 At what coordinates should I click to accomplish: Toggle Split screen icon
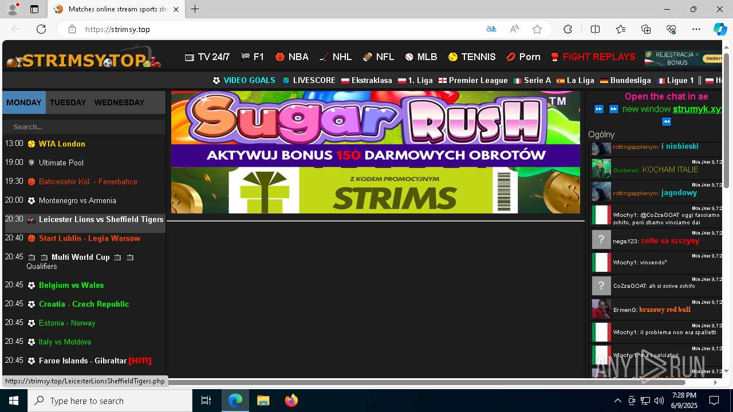[595, 29]
